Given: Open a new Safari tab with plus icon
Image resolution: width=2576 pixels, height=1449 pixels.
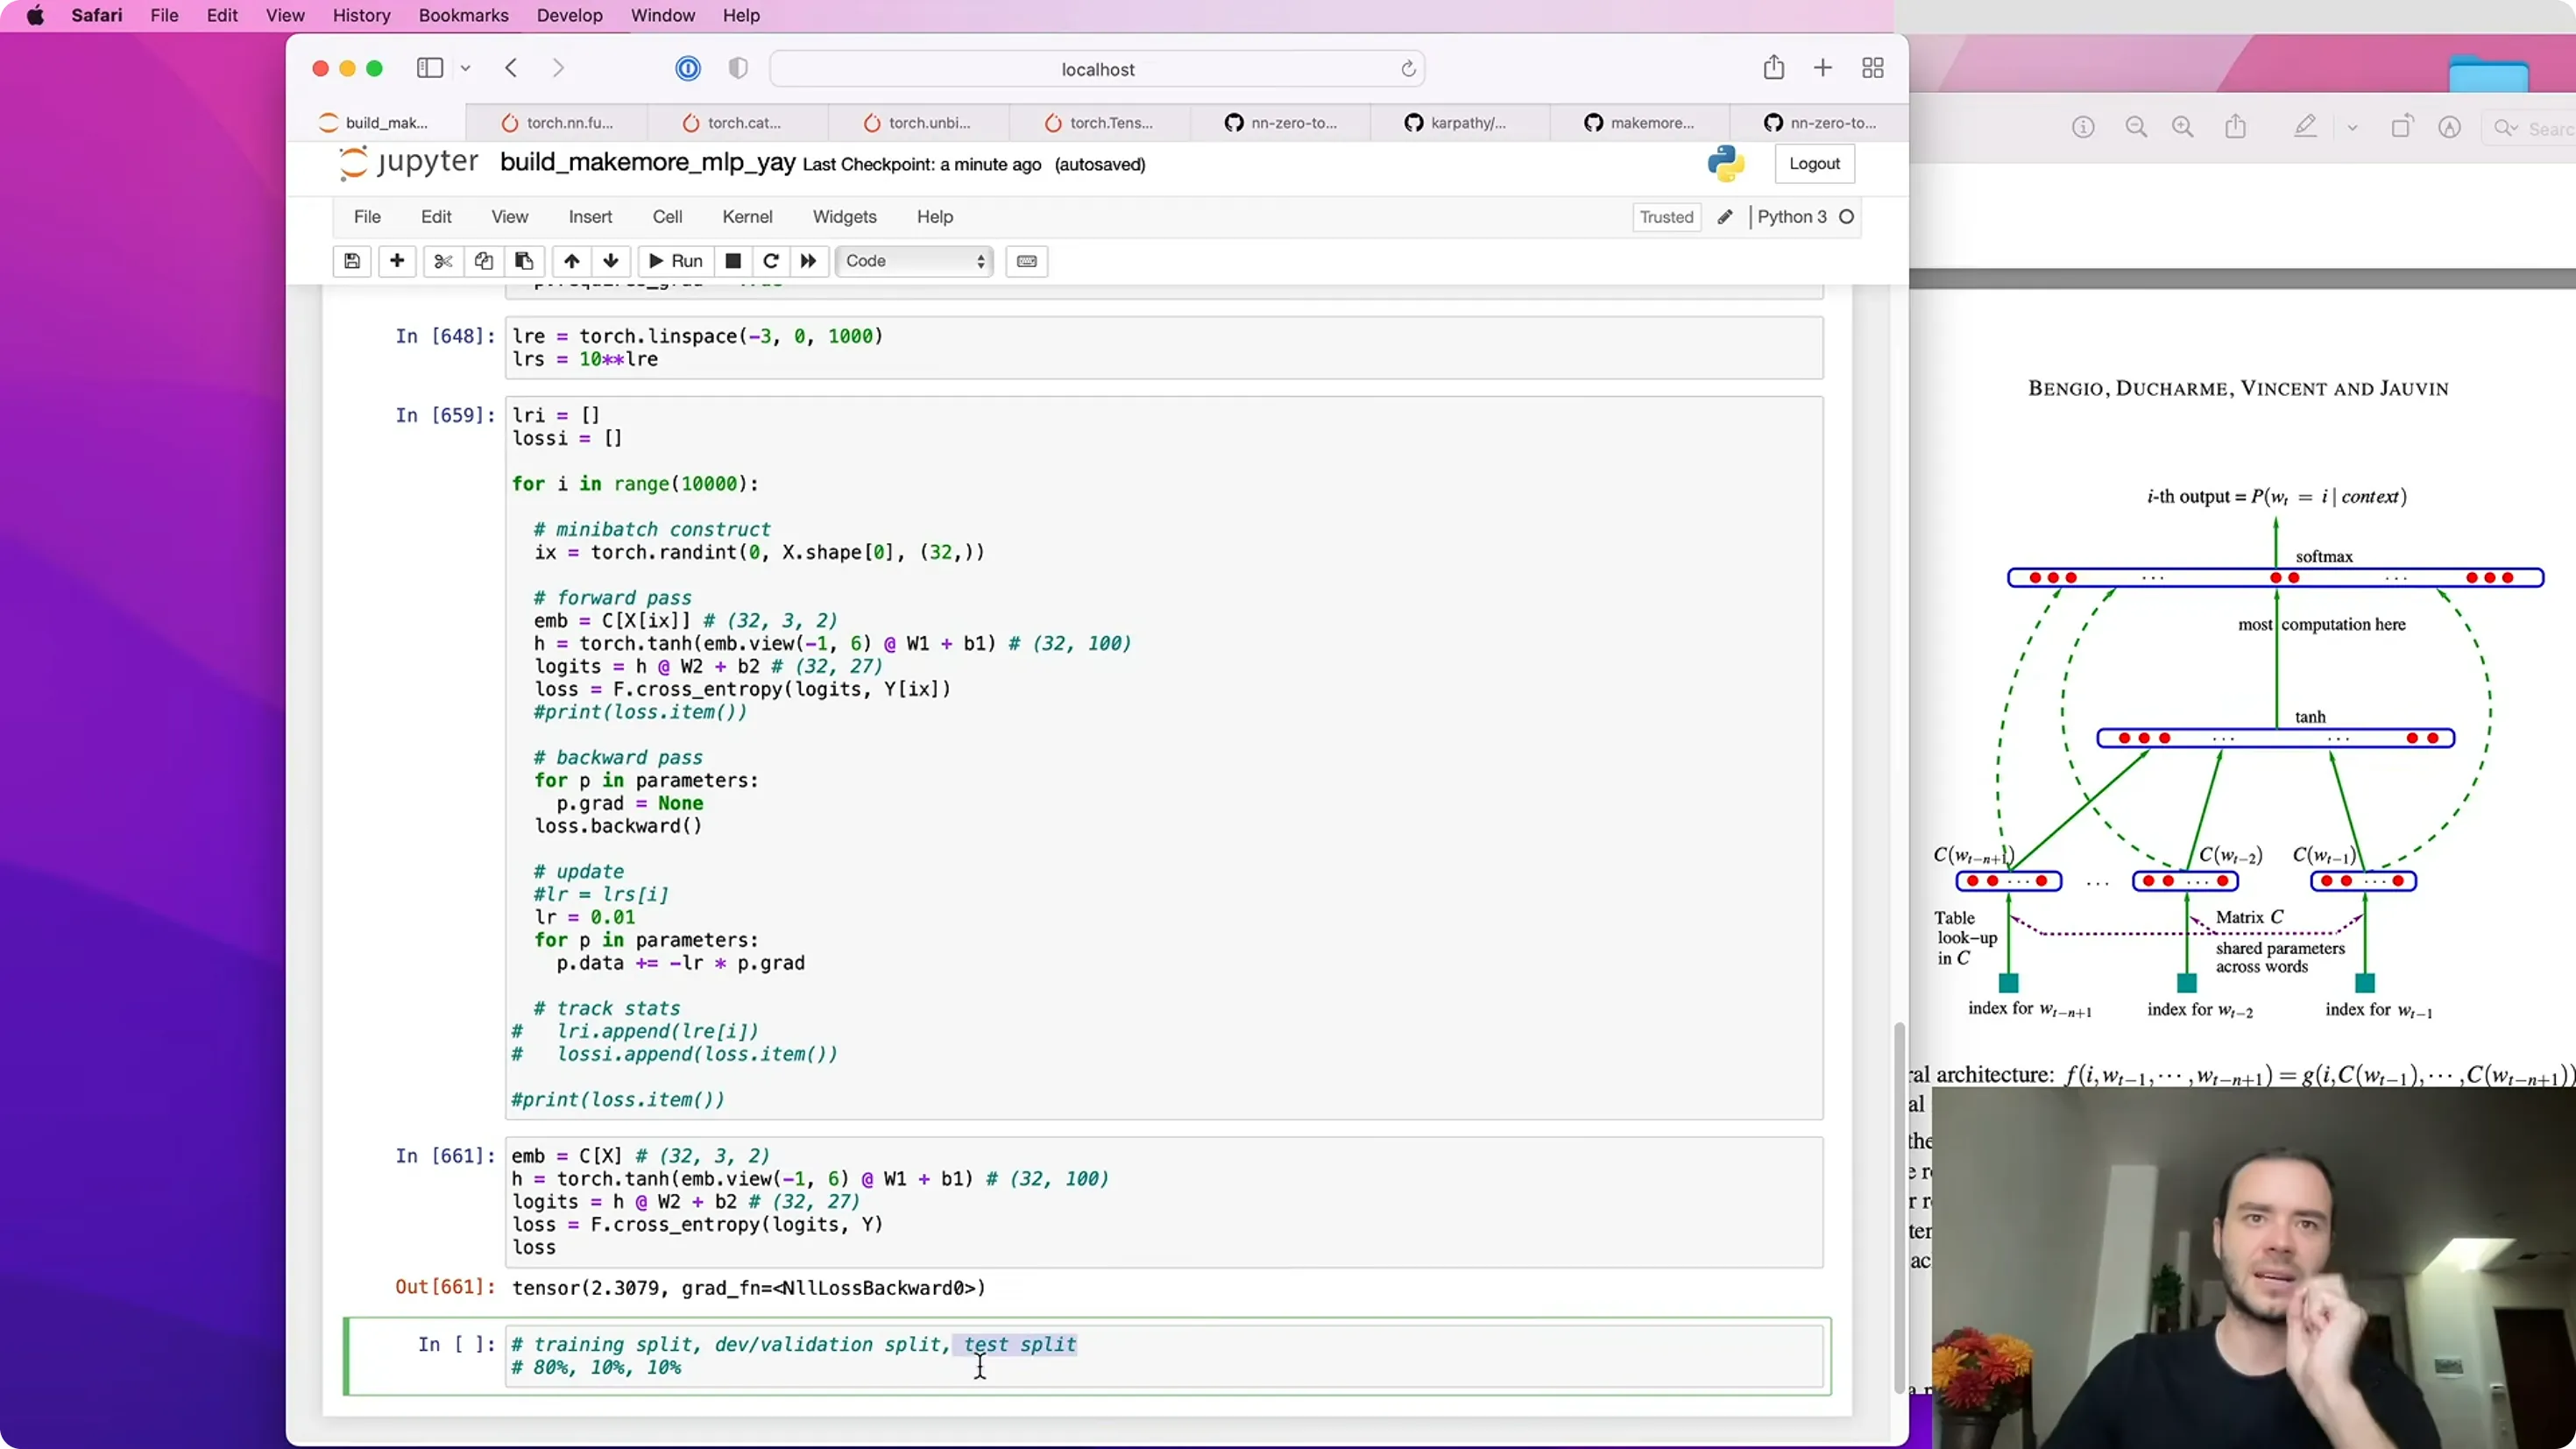Looking at the screenshot, I should [1823, 68].
